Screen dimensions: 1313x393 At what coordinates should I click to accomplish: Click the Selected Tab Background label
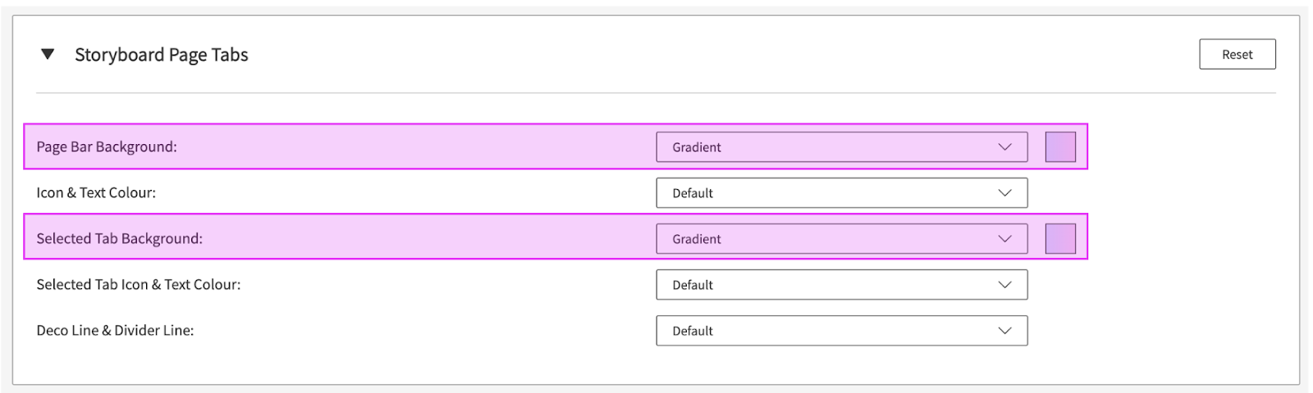click(x=119, y=239)
